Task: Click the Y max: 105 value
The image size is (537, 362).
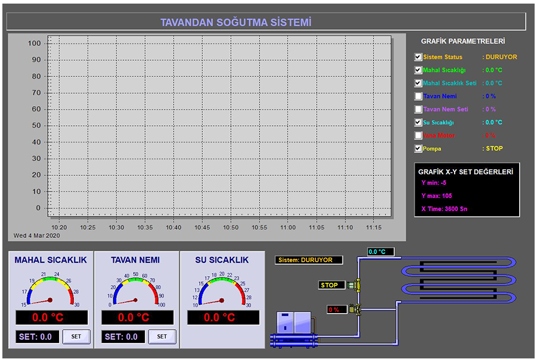Action: [437, 196]
